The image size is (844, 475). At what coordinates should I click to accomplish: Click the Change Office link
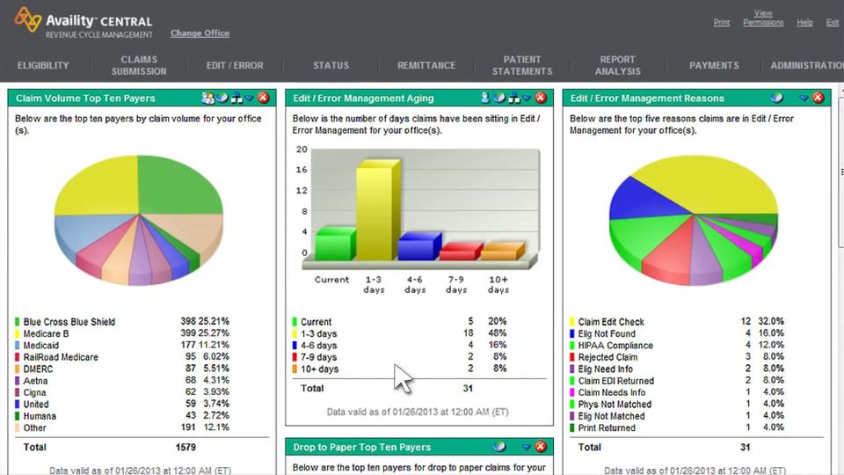click(x=200, y=33)
